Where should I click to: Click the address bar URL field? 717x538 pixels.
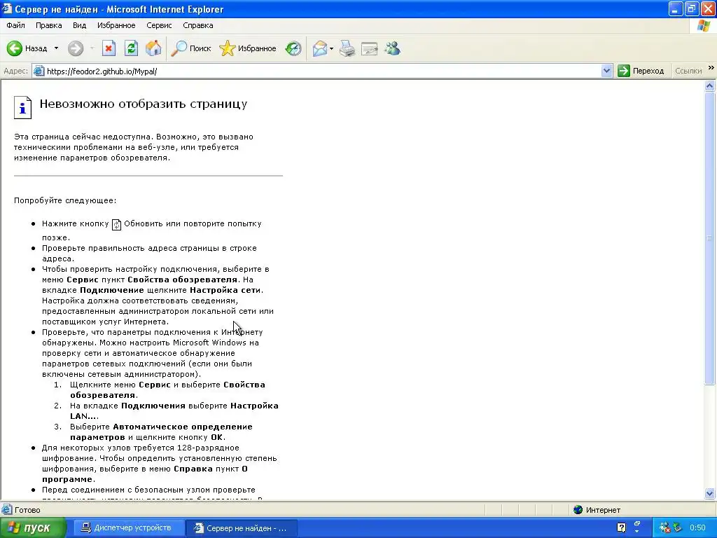coord(322,71)
